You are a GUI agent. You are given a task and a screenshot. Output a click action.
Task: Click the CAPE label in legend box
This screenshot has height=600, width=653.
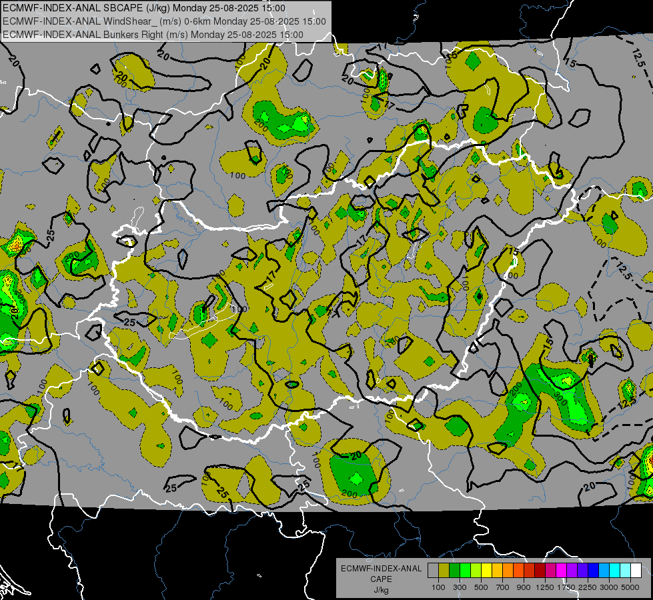coord(382,579)
